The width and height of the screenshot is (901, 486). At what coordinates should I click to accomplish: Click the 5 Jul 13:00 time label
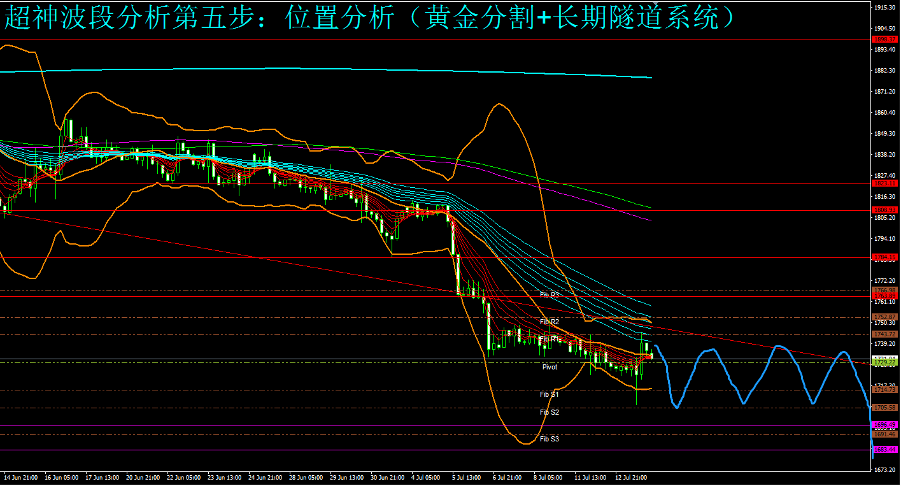[x=467, y=476]
